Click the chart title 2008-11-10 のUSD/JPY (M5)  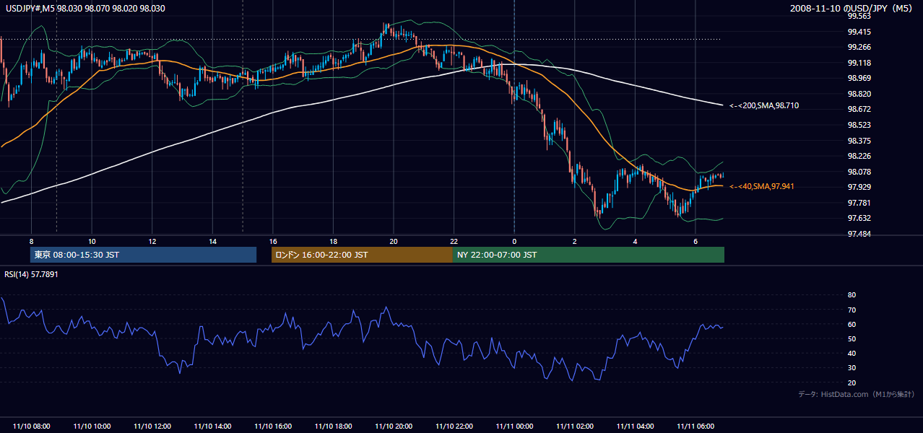click(x=852, y=8)
